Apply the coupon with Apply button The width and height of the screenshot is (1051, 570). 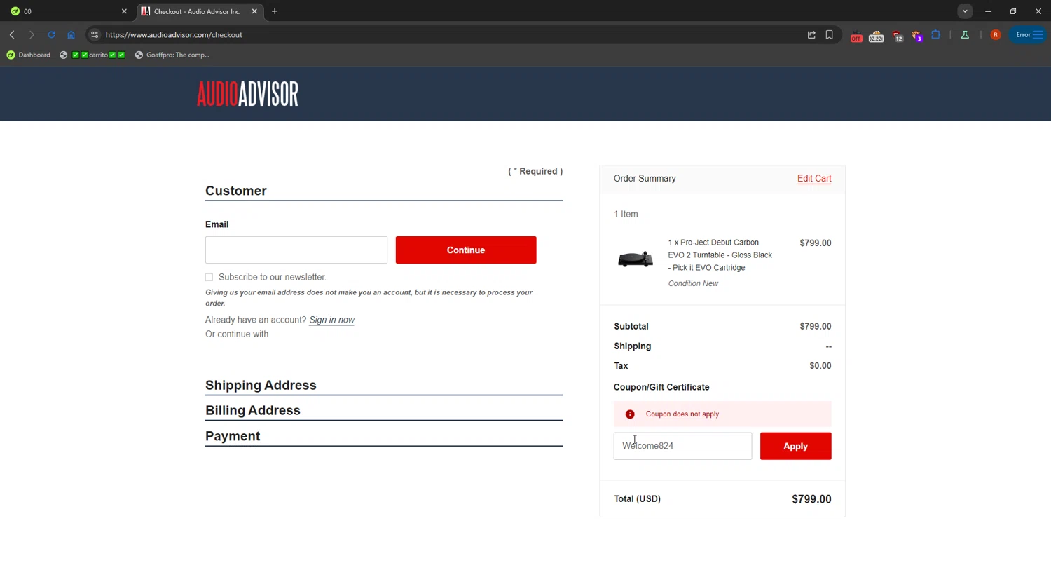[x=795, y=446]
